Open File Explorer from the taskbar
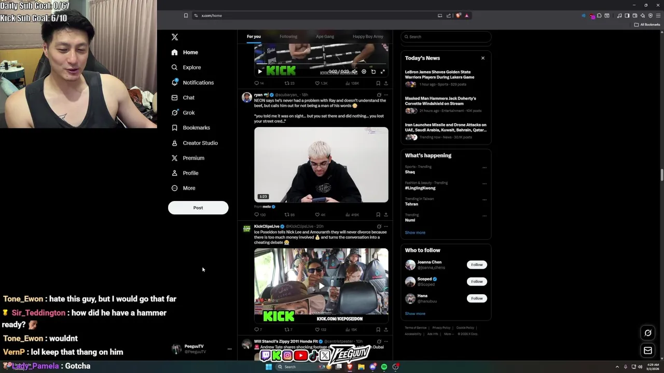The height and width of the screenshot is (373, 664). point(361,367)
